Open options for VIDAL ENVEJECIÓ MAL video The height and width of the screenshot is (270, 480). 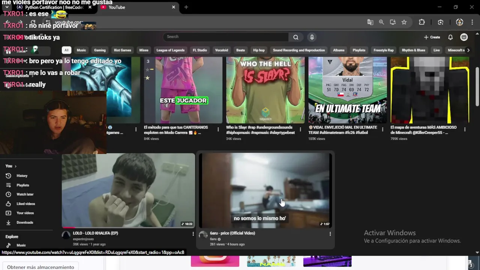tap(382, 129)
